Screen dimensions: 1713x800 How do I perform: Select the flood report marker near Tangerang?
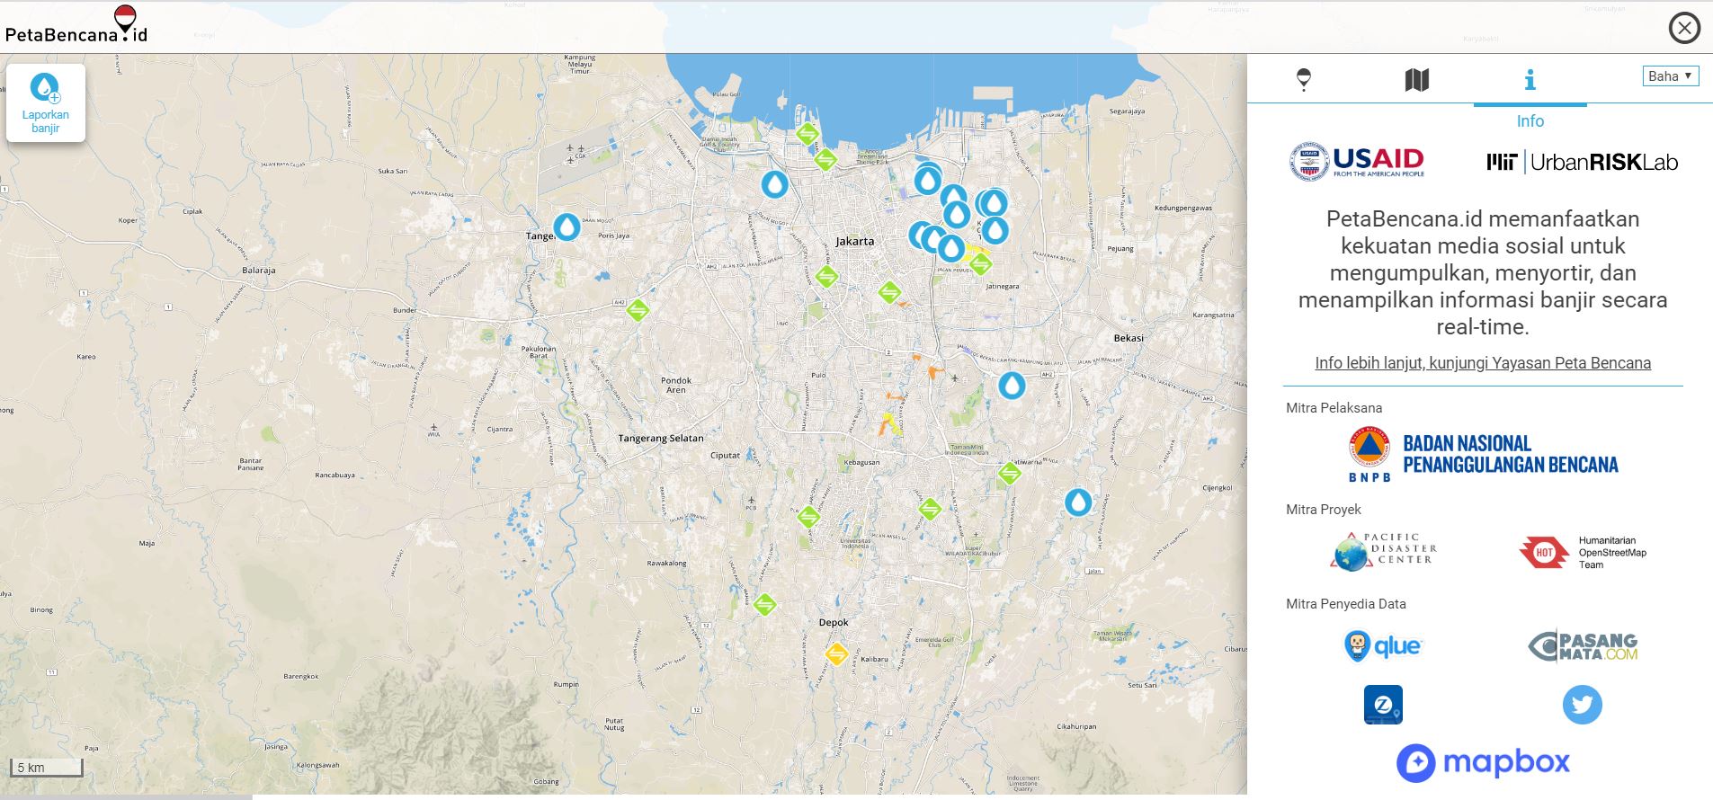click(x=567, y=226)
